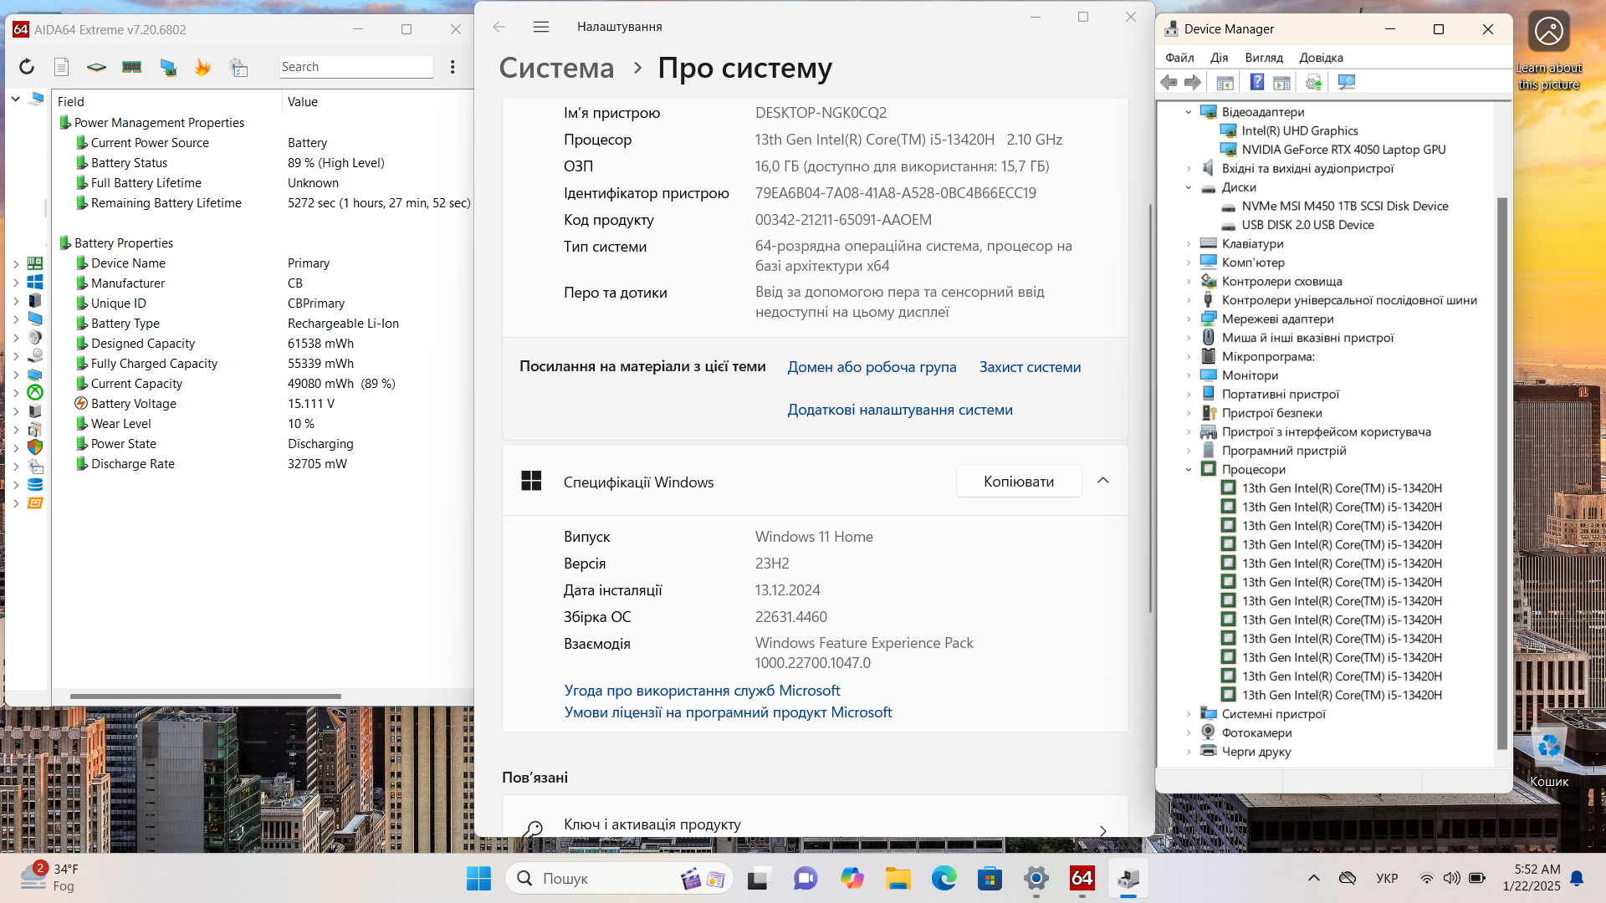Expand AIDA64 motherboard tree node arrow
This screenshot has height=903, width=1606.
pos(15,263)
